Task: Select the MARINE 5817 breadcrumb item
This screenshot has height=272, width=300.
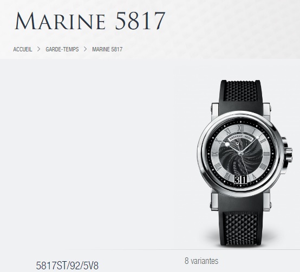Action: coord(107,49)
